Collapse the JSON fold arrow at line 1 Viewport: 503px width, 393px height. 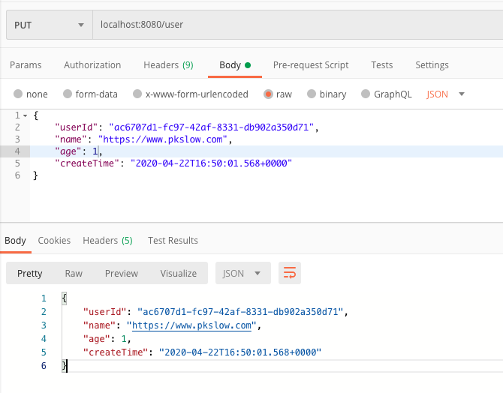(26, 116)
